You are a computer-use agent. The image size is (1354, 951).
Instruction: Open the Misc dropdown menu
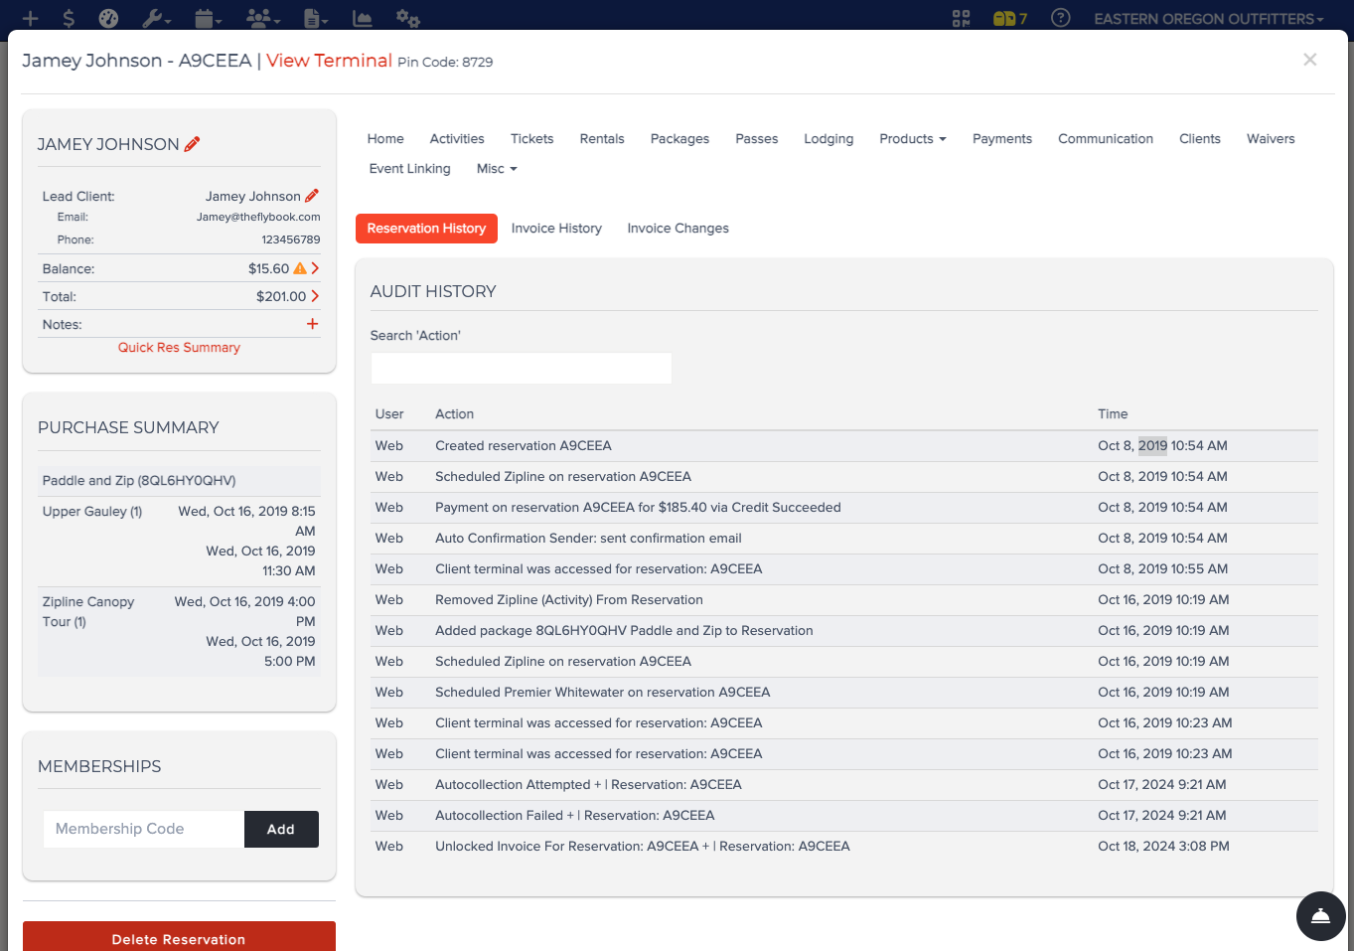(x=497, y=169)
